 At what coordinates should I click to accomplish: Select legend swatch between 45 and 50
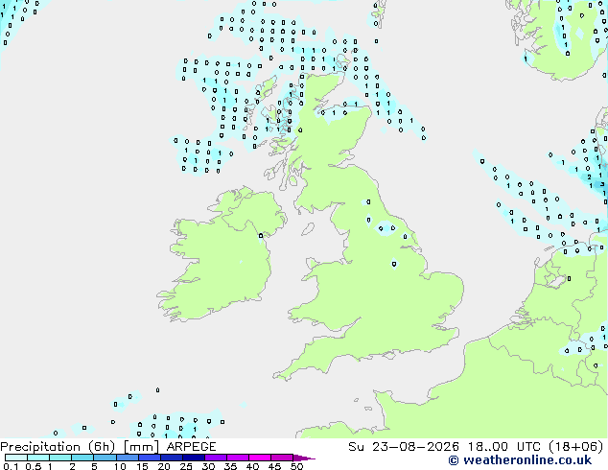[x=282, y=458]
